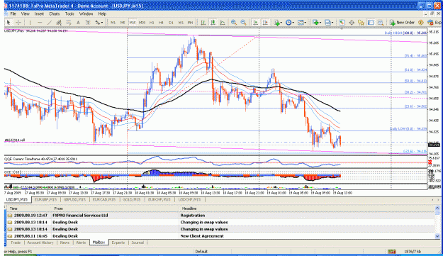Toggle chart auto scroll
This screenshot has width=443, height=256.
tap(255, 22)
